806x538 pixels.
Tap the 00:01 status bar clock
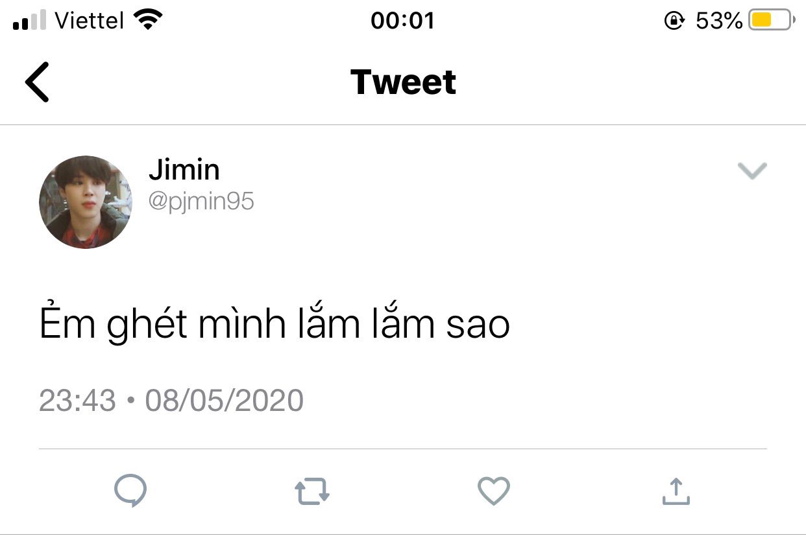click(x=402, y=21)
